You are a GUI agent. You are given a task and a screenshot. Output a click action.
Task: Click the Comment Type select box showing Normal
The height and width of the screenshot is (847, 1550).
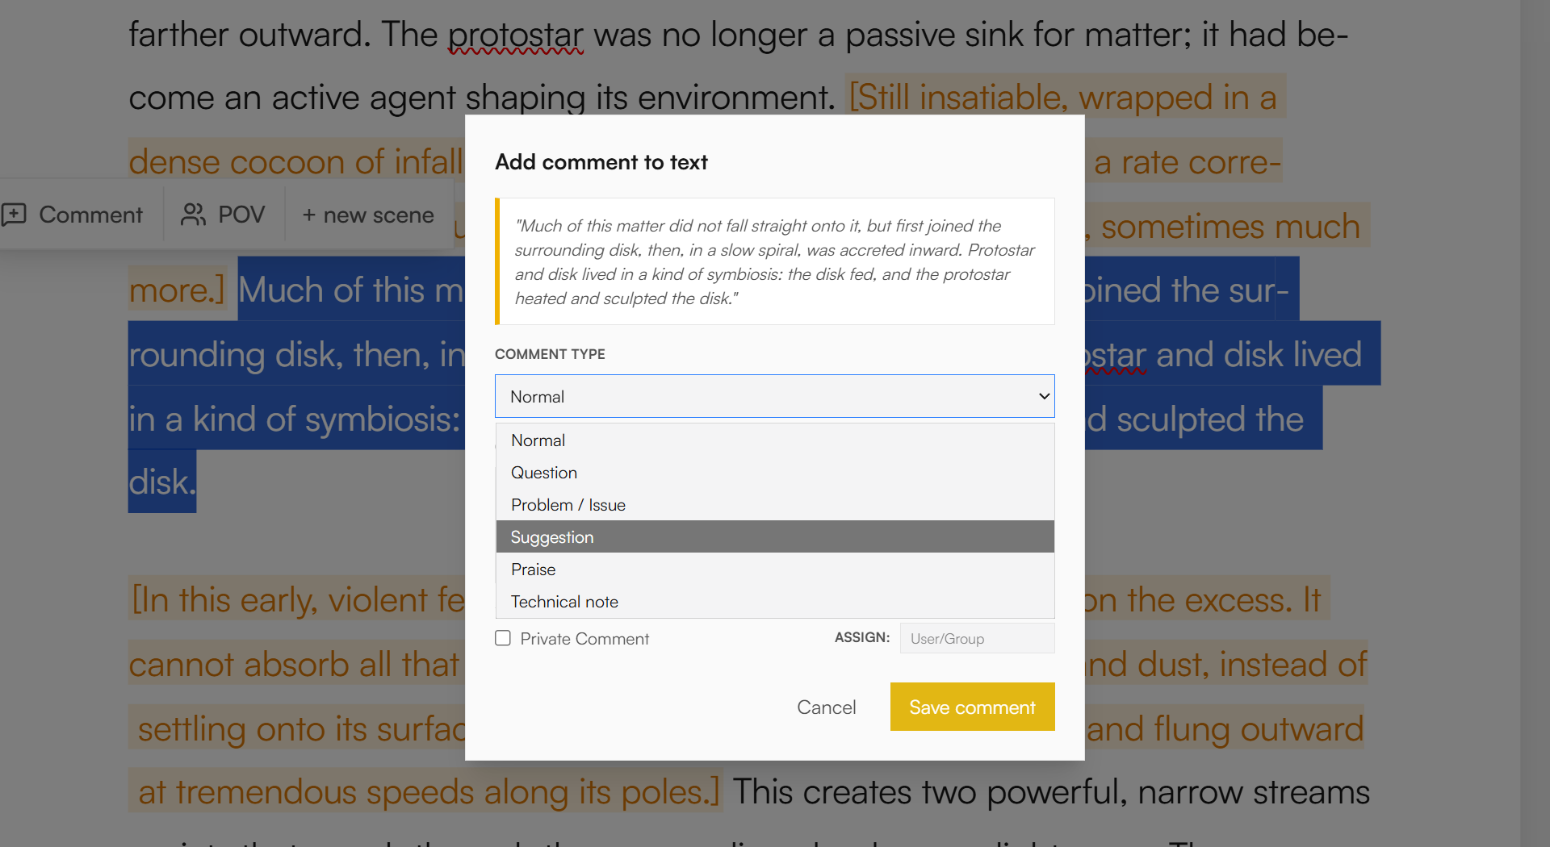point(775,396)
